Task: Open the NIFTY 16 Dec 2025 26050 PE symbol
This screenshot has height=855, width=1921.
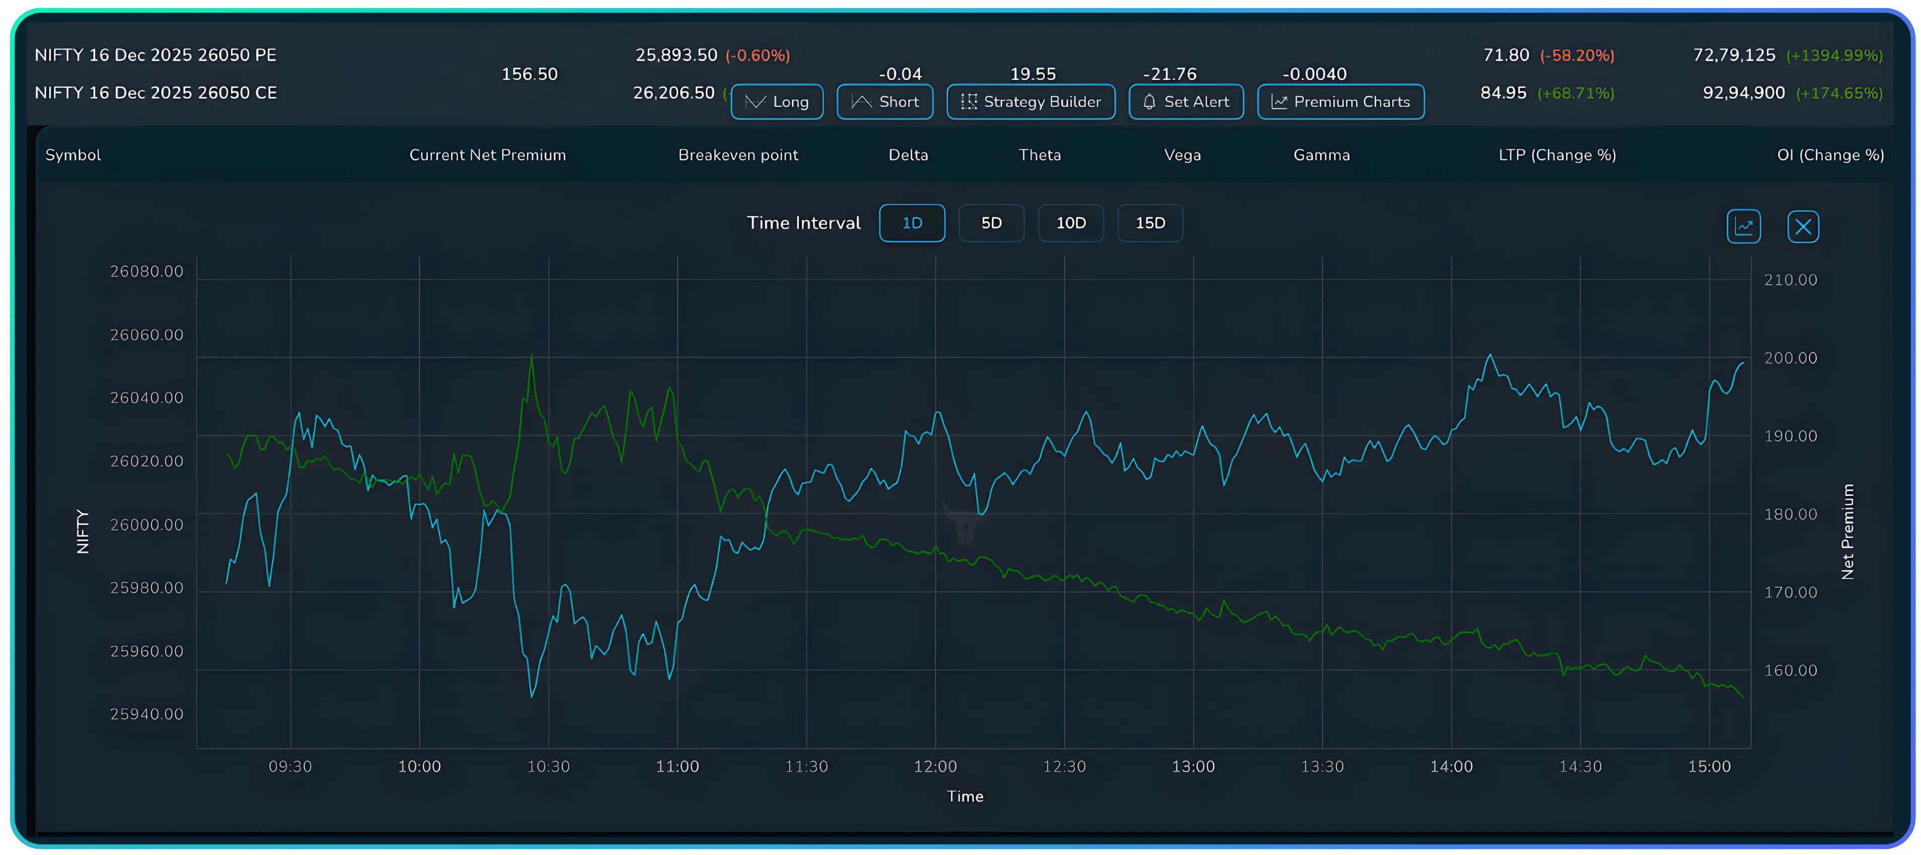Action: 156,54
